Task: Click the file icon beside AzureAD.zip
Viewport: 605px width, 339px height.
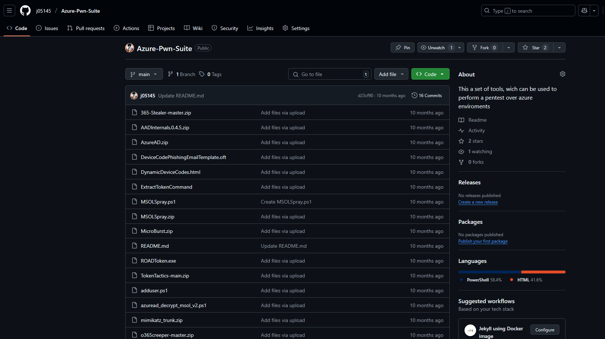Action: click(x=134, y=142)
